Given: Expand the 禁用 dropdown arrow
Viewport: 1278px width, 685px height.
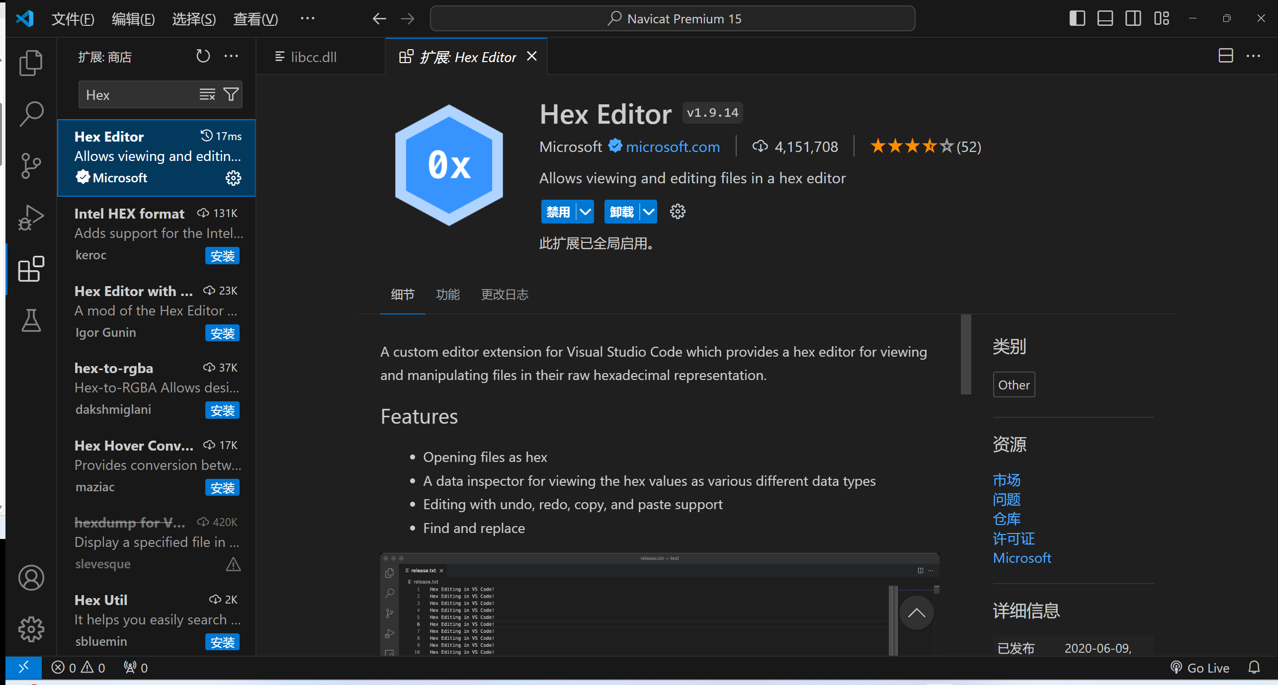Looking at the screenshot, I should coord(586,212).
